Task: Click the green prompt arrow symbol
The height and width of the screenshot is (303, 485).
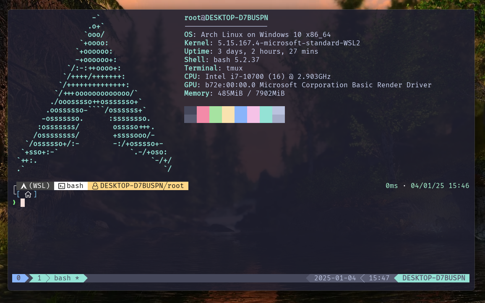Action: tap(14, 203)
